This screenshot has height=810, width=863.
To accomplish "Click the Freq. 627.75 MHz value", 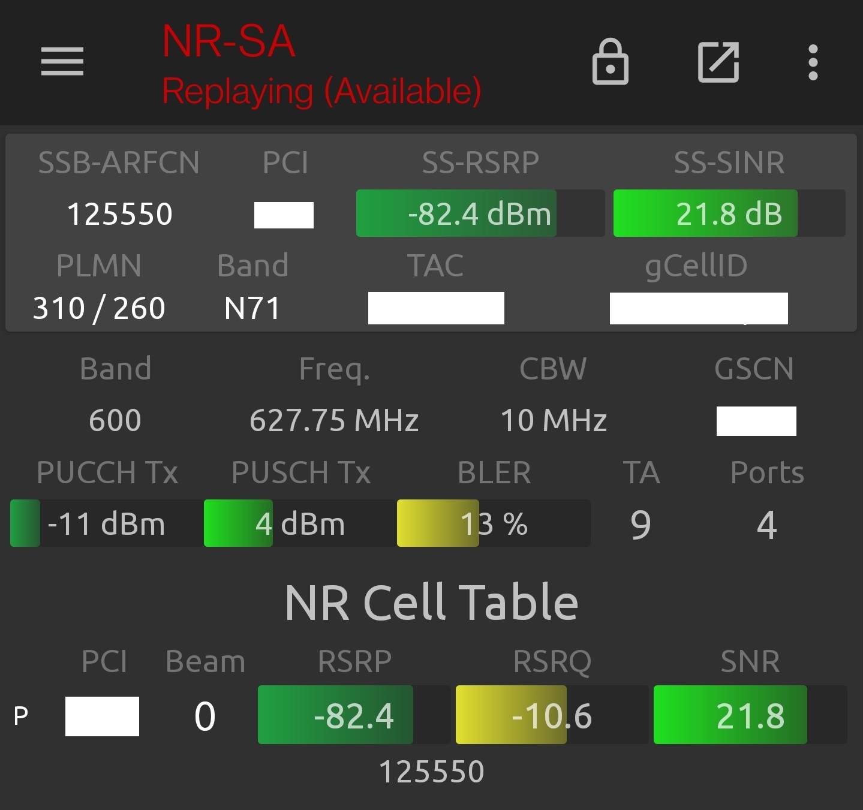I will click(334, 420).
